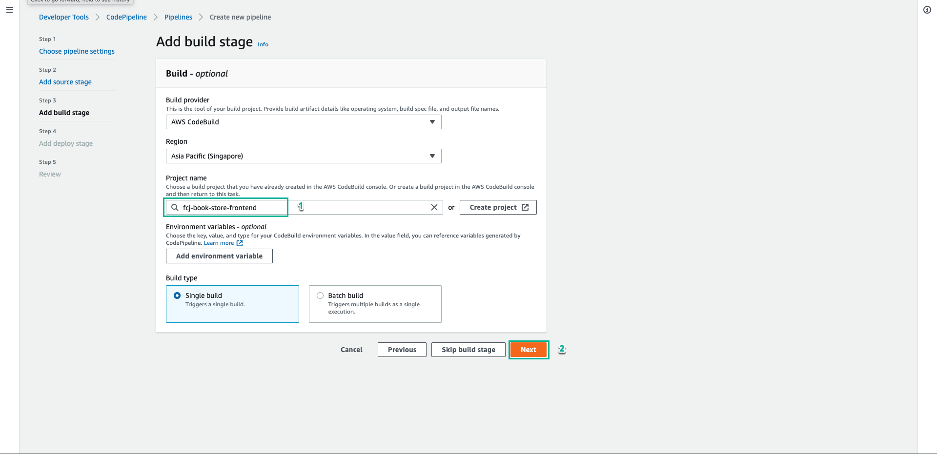This screenshot has width=937, height=454.
Task: Click Skip build stage button
Action: tap(468, 350)
